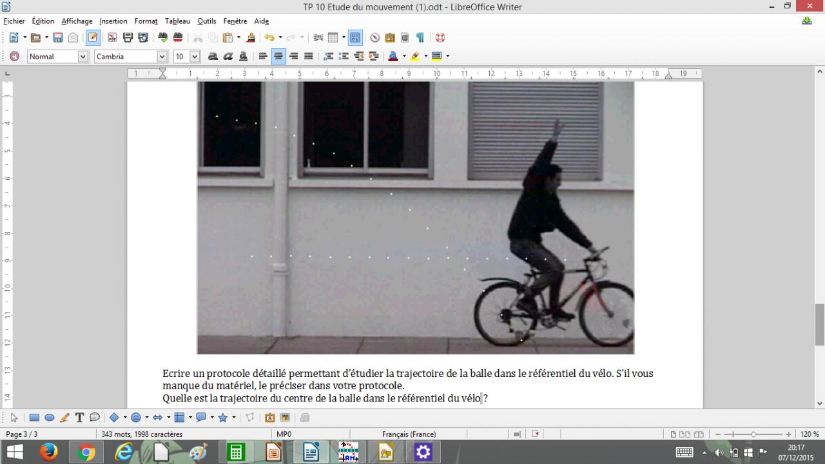Open the font color dropdown arrow
The image size is (825, 464).
pos(404,57)
